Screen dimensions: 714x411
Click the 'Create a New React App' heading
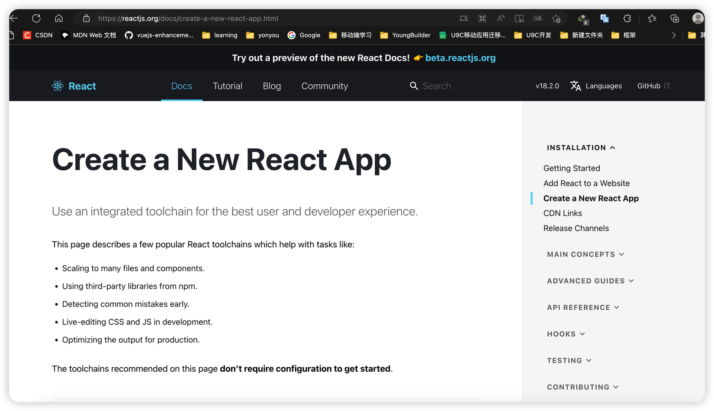click(x=222, y=160)
